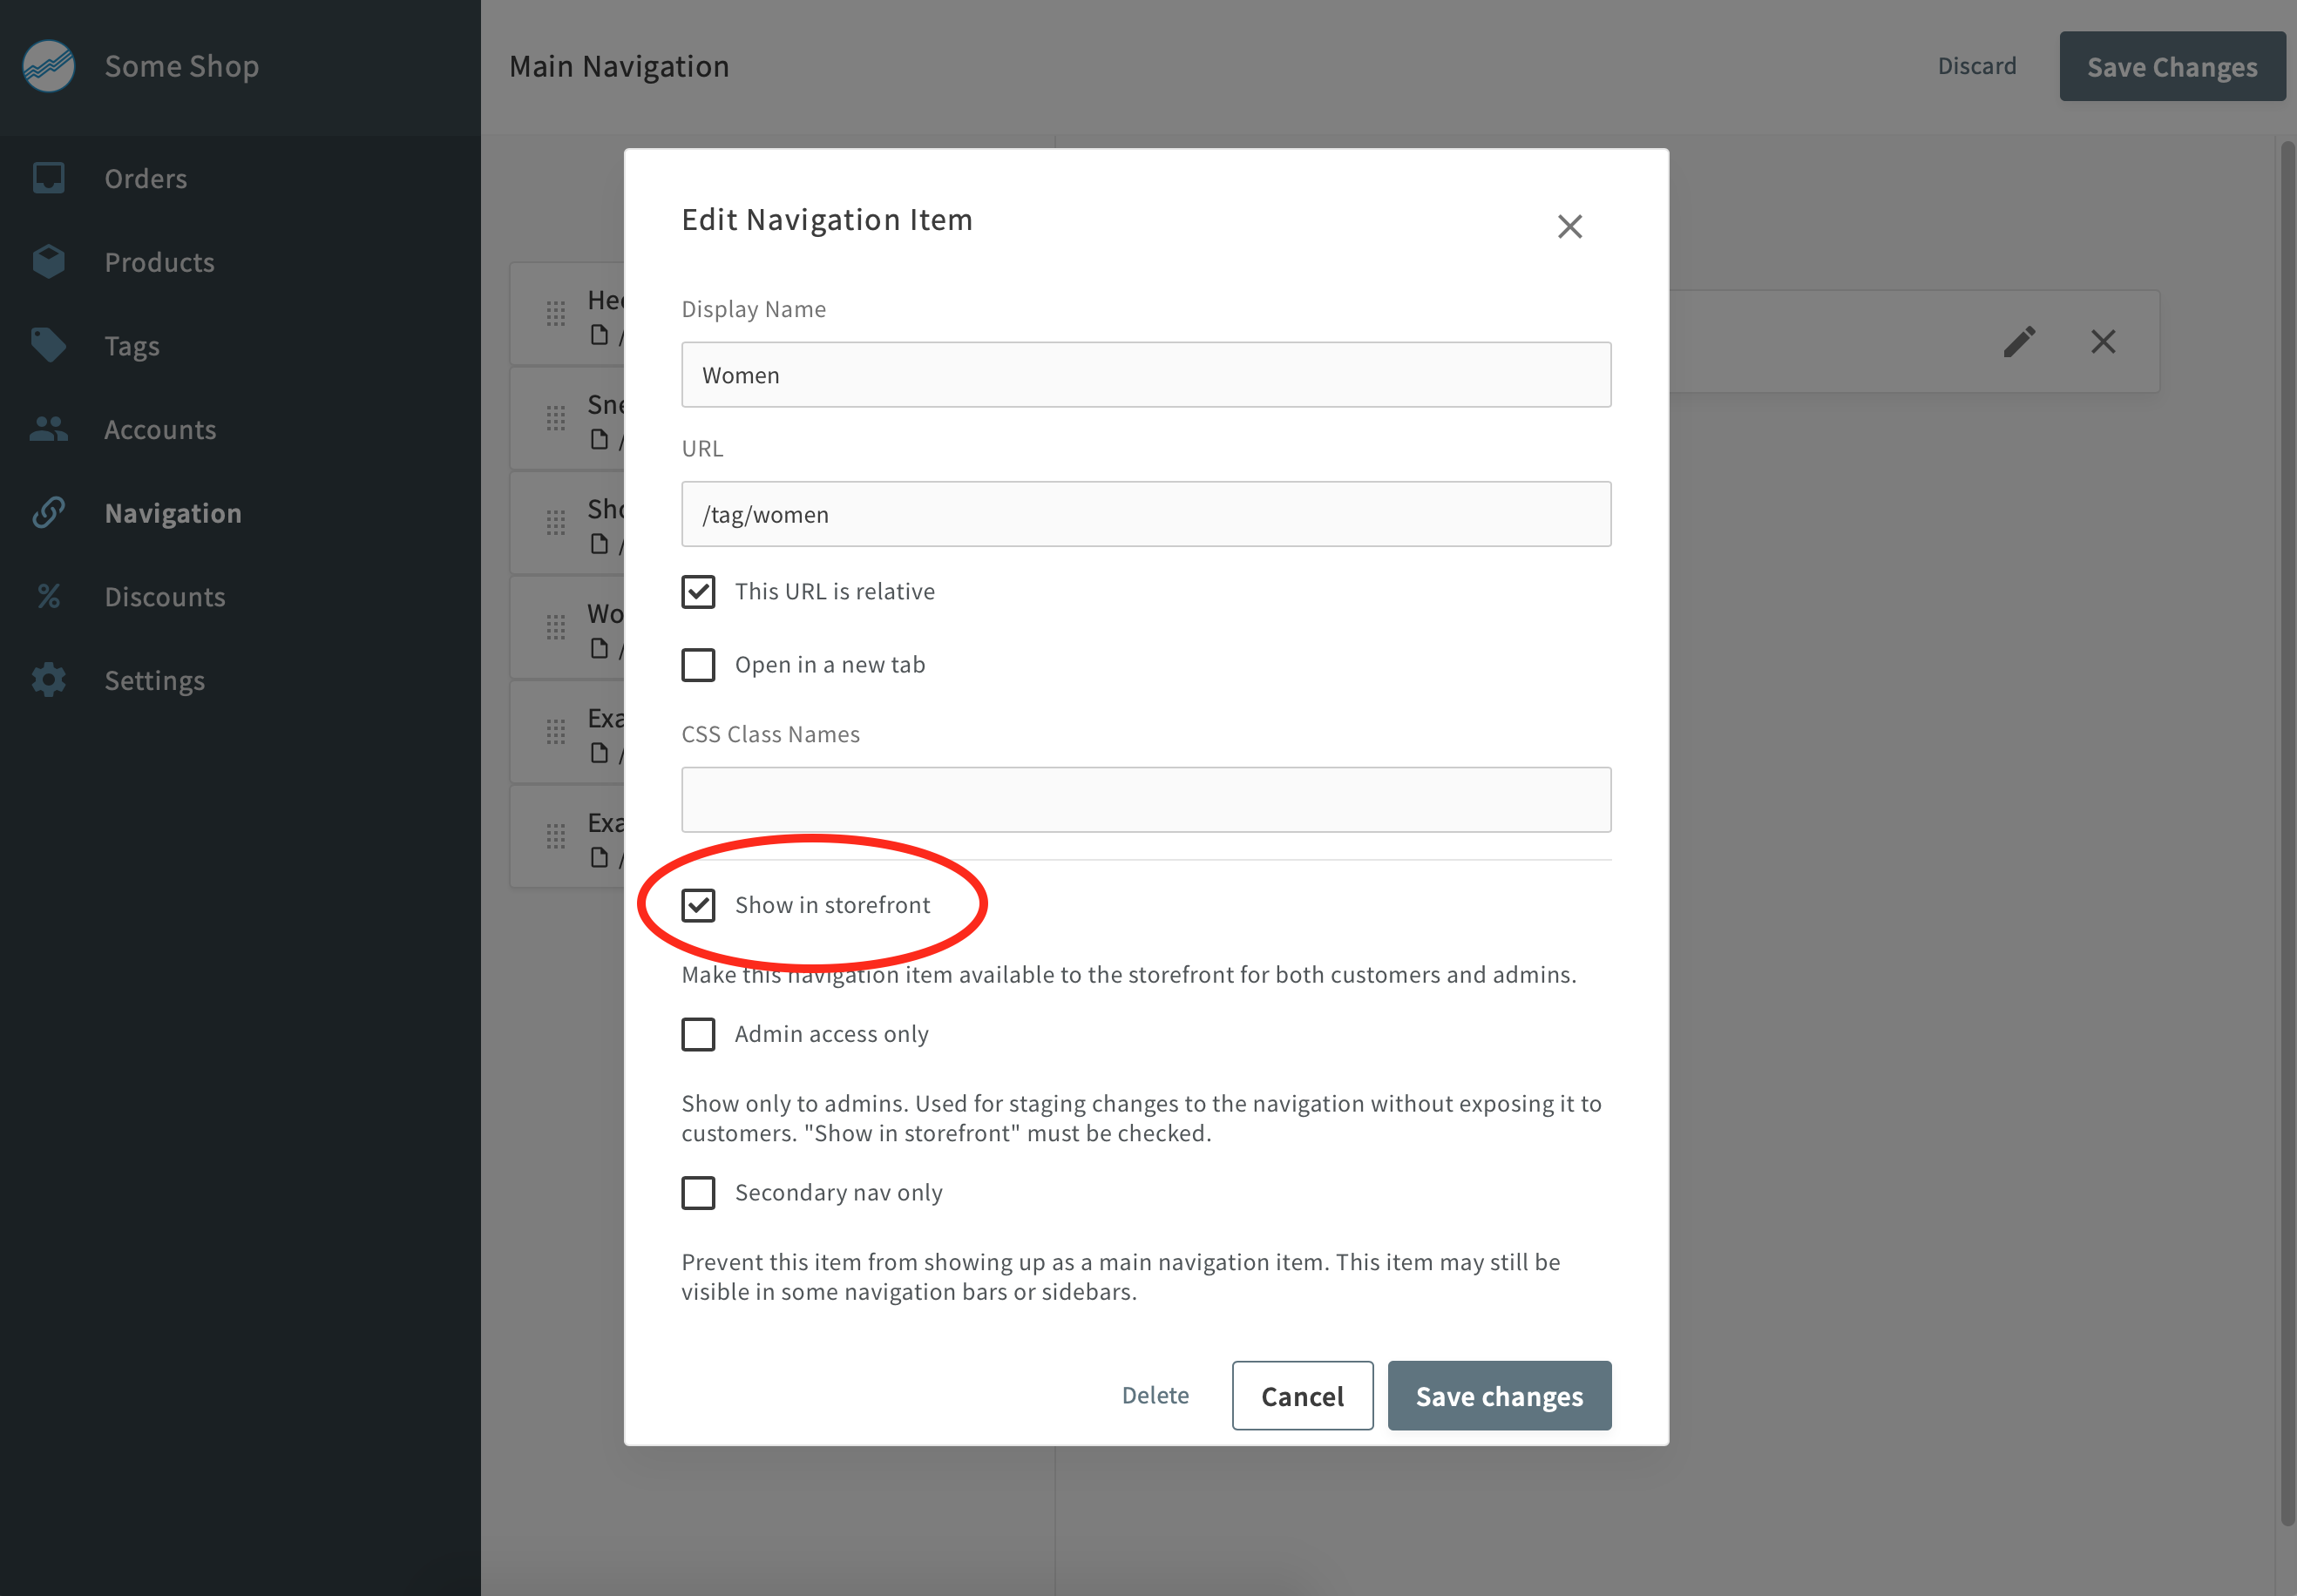Click the Some Shop logo icon
The width and height of the screenshot is (2297, 1596).
48,66
